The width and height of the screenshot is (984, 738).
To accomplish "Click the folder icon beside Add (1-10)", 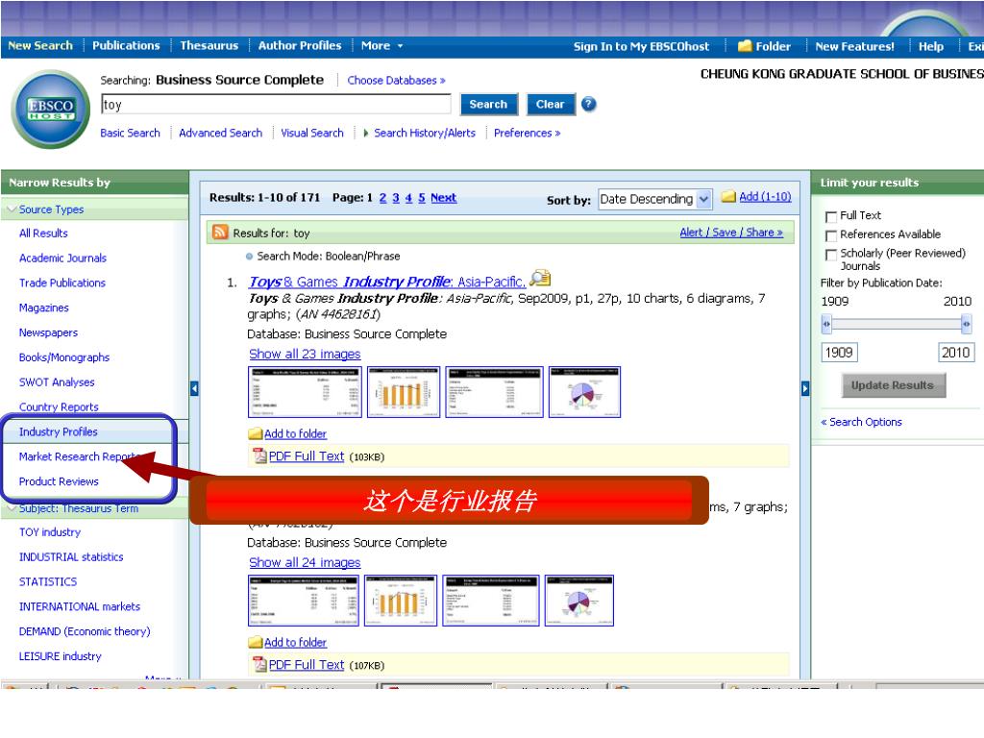I will [728, 196].
